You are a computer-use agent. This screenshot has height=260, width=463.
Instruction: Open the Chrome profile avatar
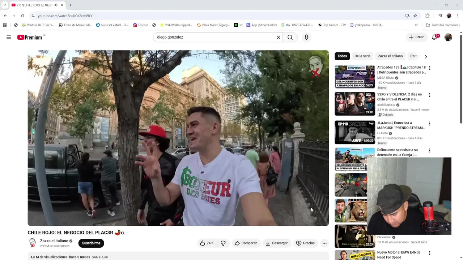point(449,16)
